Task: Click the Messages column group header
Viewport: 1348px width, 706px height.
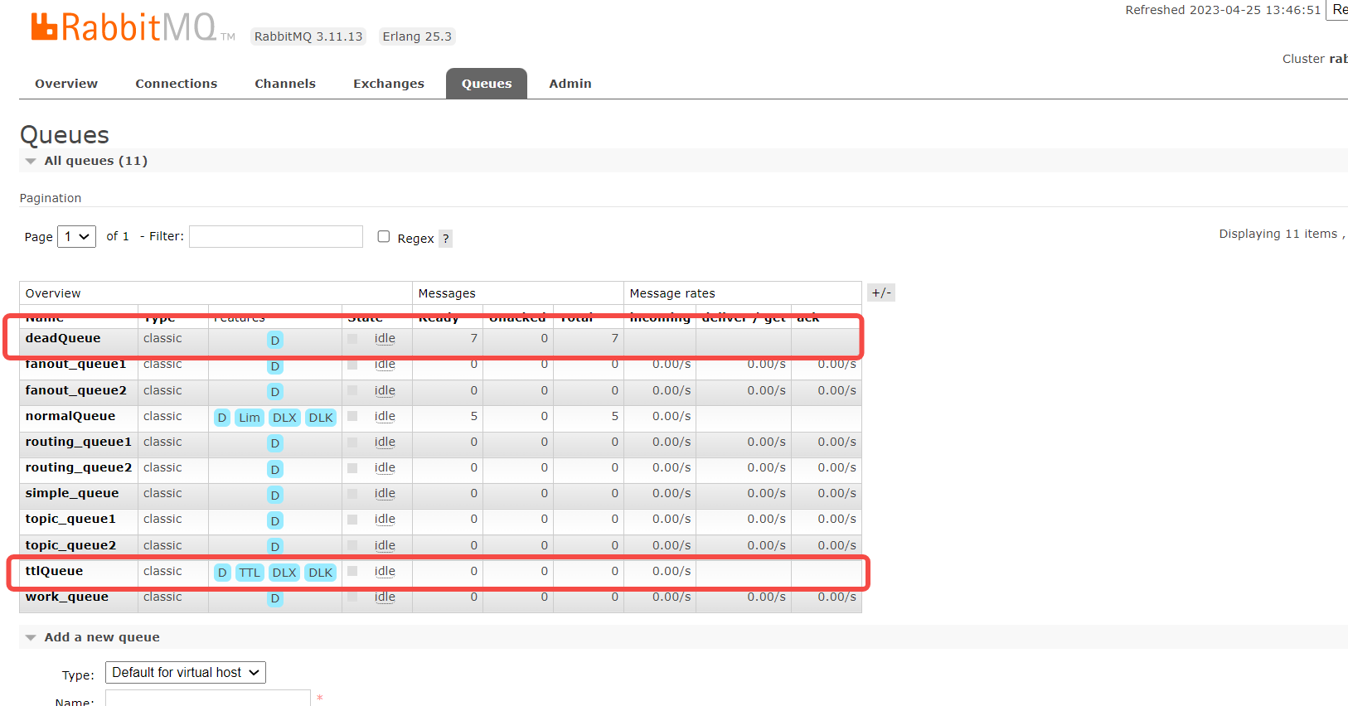Action: point(447,293)
